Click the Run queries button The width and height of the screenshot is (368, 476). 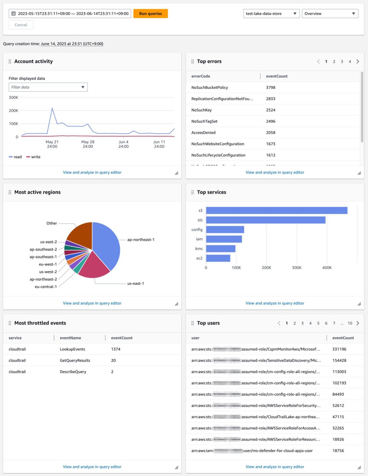point(150,13)
